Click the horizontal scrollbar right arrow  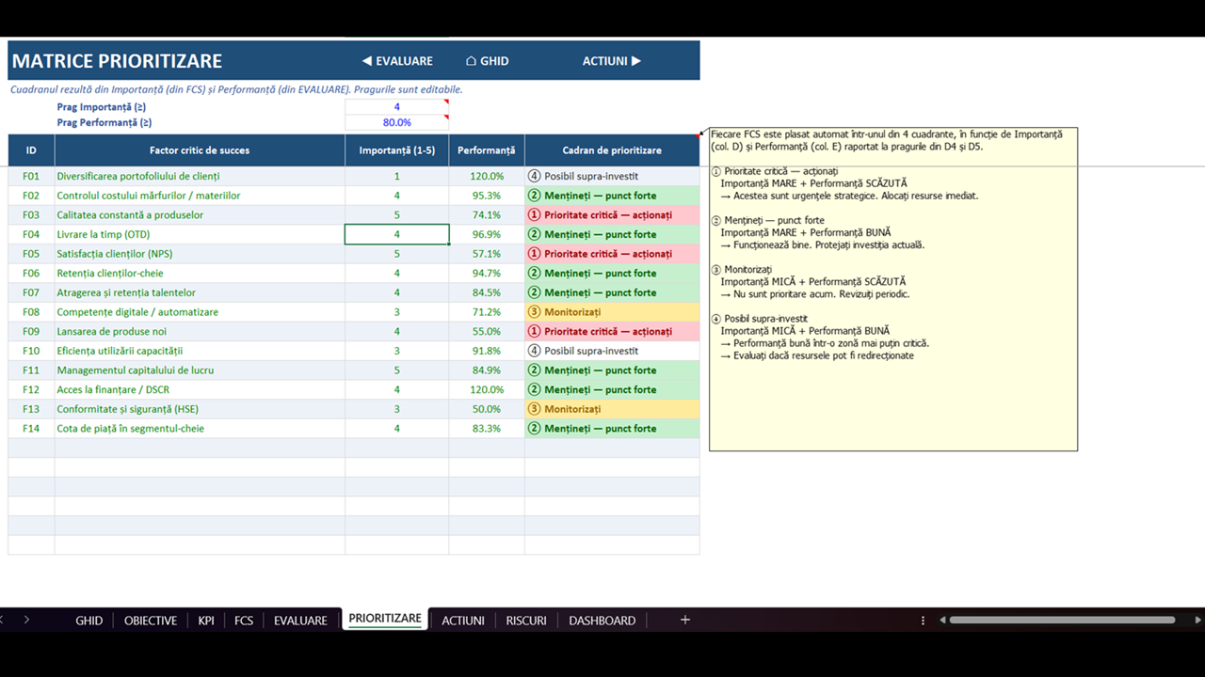point(1198,621)
